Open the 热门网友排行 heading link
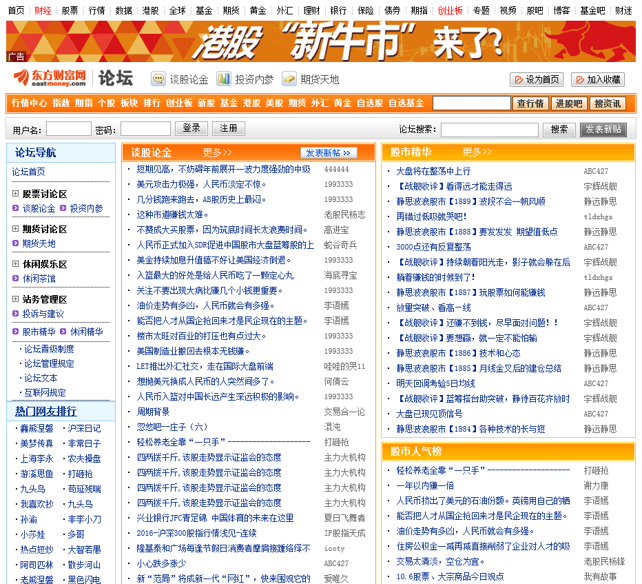This screenshot has width=642, height=584. [46, 412]
